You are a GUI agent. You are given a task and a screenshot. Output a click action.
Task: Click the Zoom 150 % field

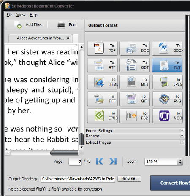(x=161, y=161)
